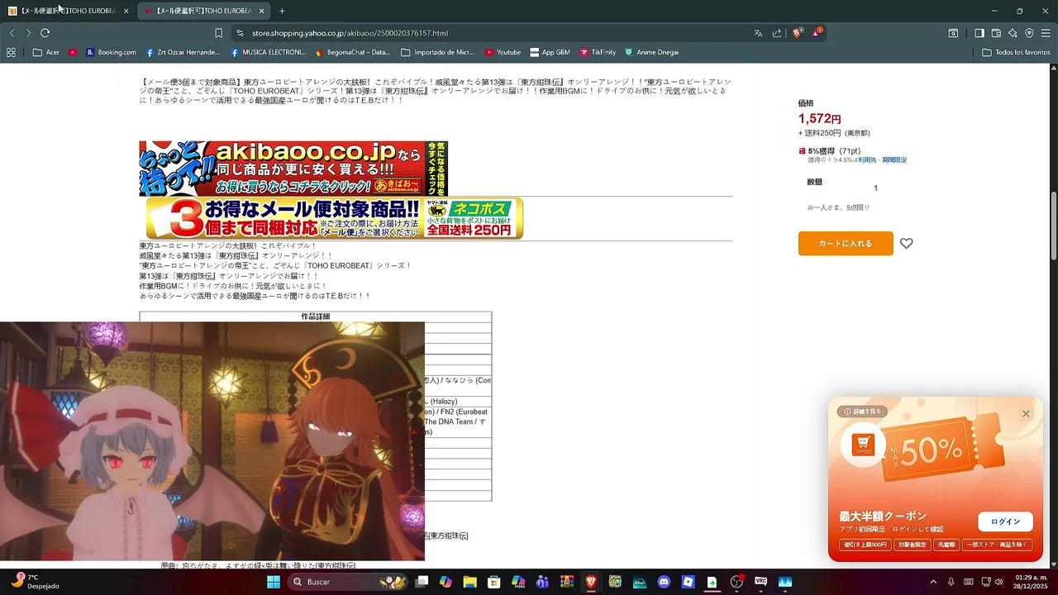
Task: Open Discord from the taskbar
Action: click(664, 582)
